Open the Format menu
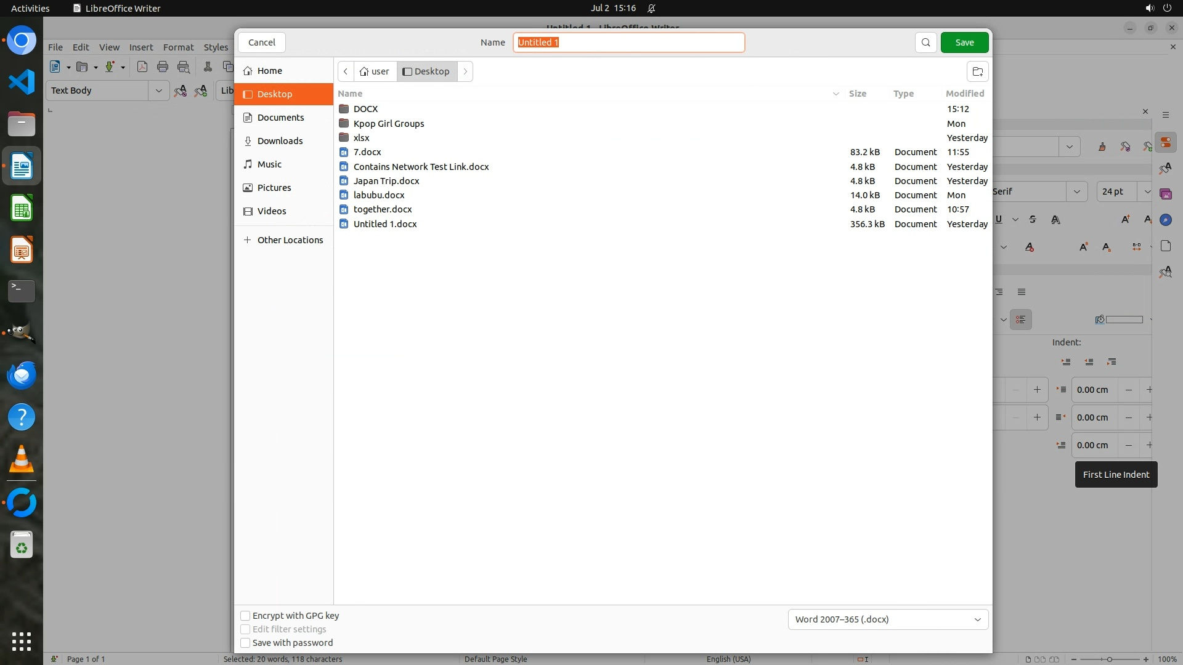 pyautogui.click(x=178, y=47)
